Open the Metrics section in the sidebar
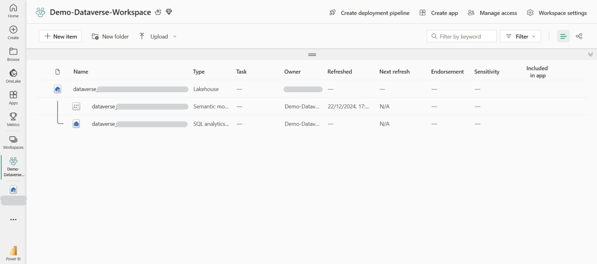 [x=13, y=119]
